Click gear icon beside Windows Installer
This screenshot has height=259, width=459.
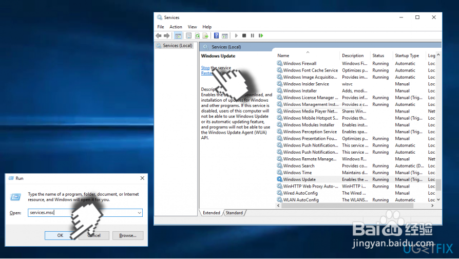279,90
